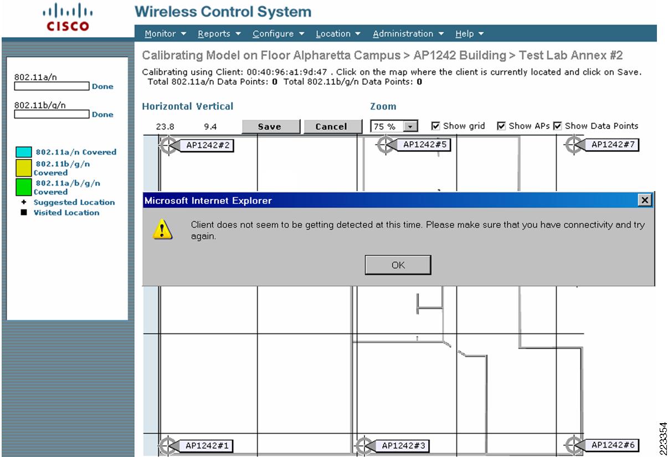The width and height of the screenshot is (668, 457).
Task: Click the 802.11a/n progress bar
Action: tap(52, 86)
